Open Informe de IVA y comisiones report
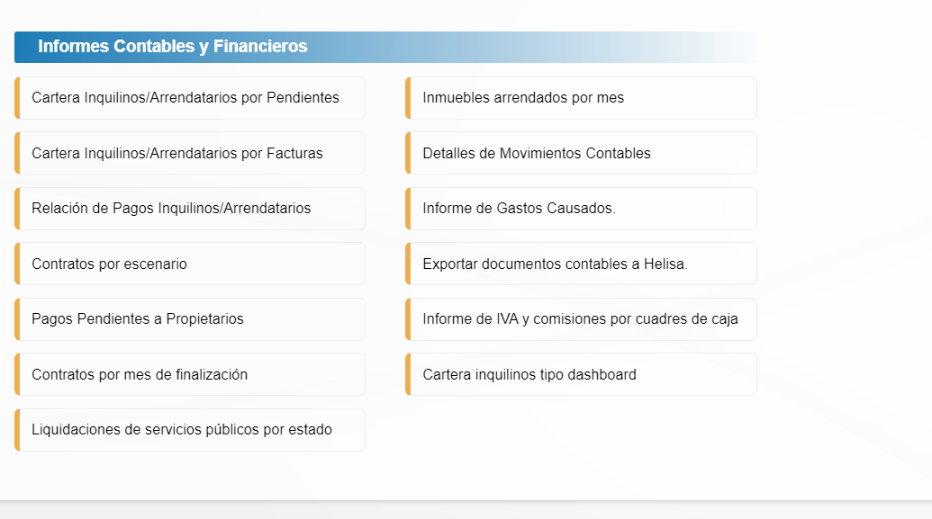The height and width of the screenshot is (519, 932). point(581,318)
